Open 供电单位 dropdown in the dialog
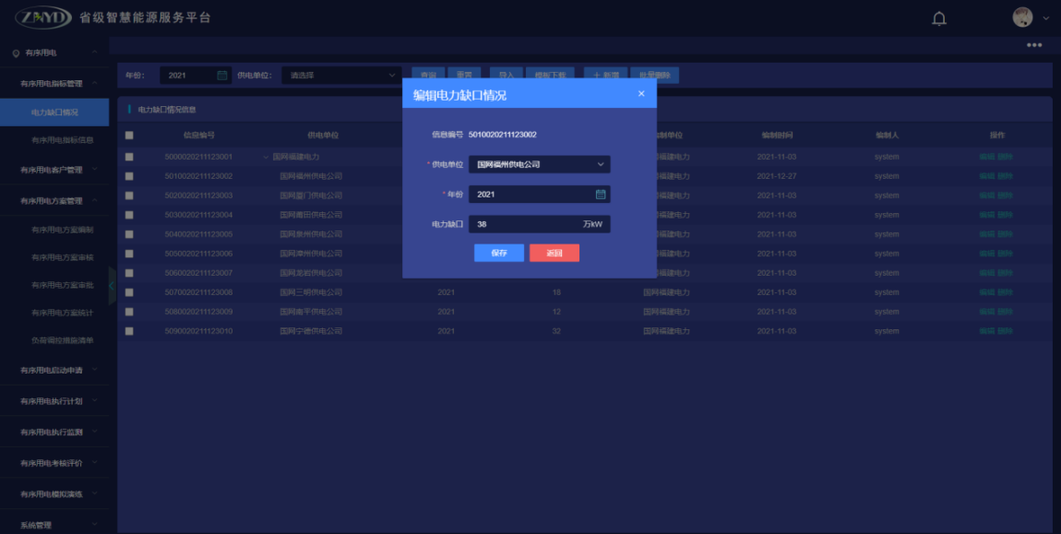1061x534 pixels. coord(540,164)
